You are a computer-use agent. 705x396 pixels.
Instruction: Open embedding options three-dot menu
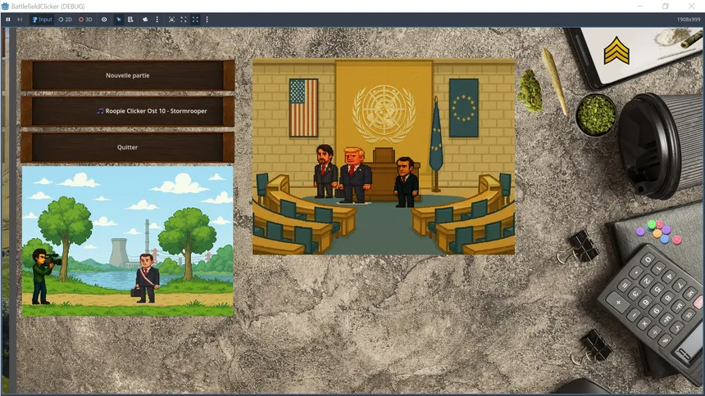tap(207, 19)
